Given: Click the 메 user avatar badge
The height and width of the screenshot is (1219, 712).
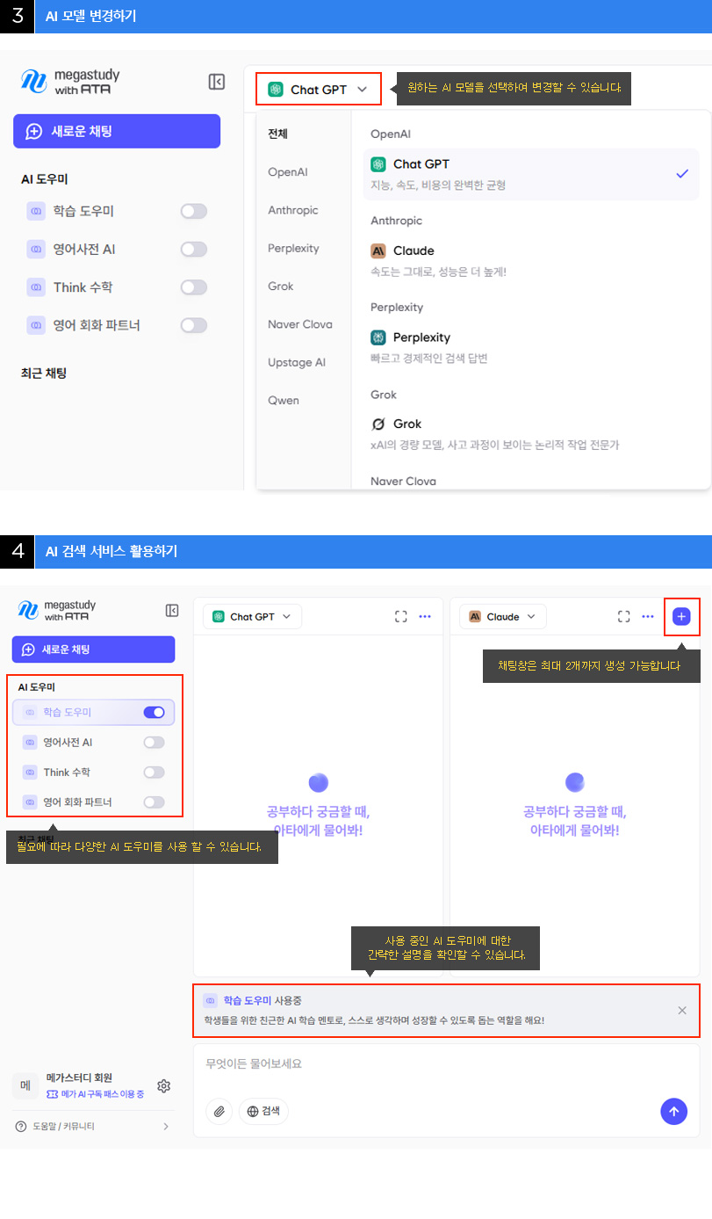Looking at the screenshot, I should 25,1086.
